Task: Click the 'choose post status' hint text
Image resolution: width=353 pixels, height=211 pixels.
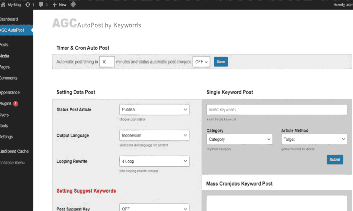Action: coord(132,120)
